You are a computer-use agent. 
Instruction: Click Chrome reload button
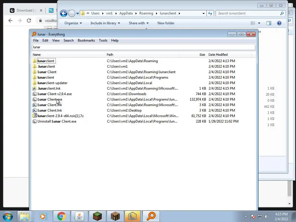pyautogui.click(x=29, y=21)
